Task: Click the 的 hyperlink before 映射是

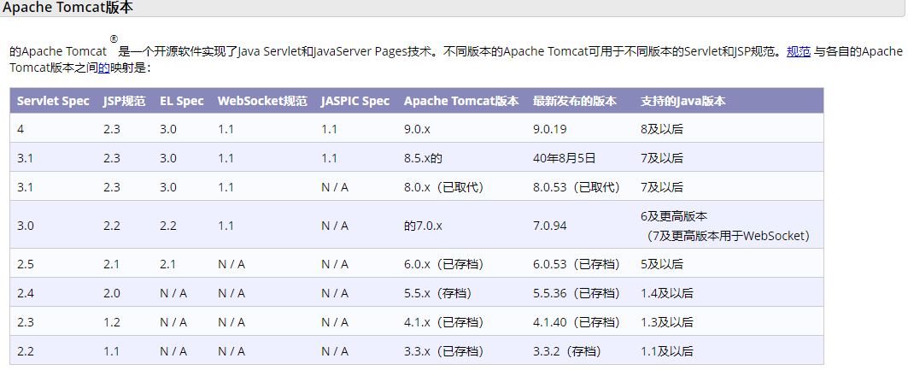Action: (x=103, y=68)
